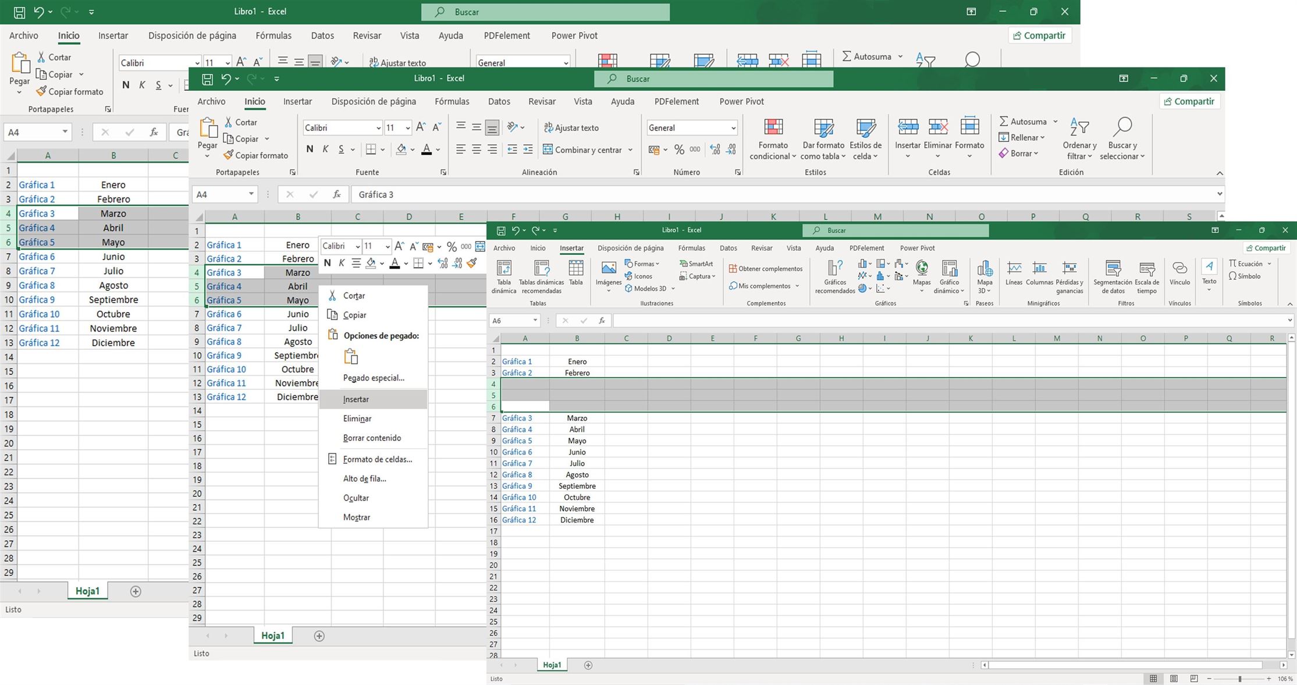
Task: Select the SmartArt illustration icon
Action: tap(697, 264)
